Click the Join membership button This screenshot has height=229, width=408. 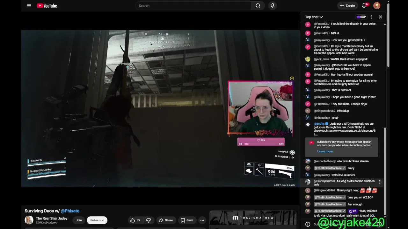pyautogui.click(x=79, y=220)
